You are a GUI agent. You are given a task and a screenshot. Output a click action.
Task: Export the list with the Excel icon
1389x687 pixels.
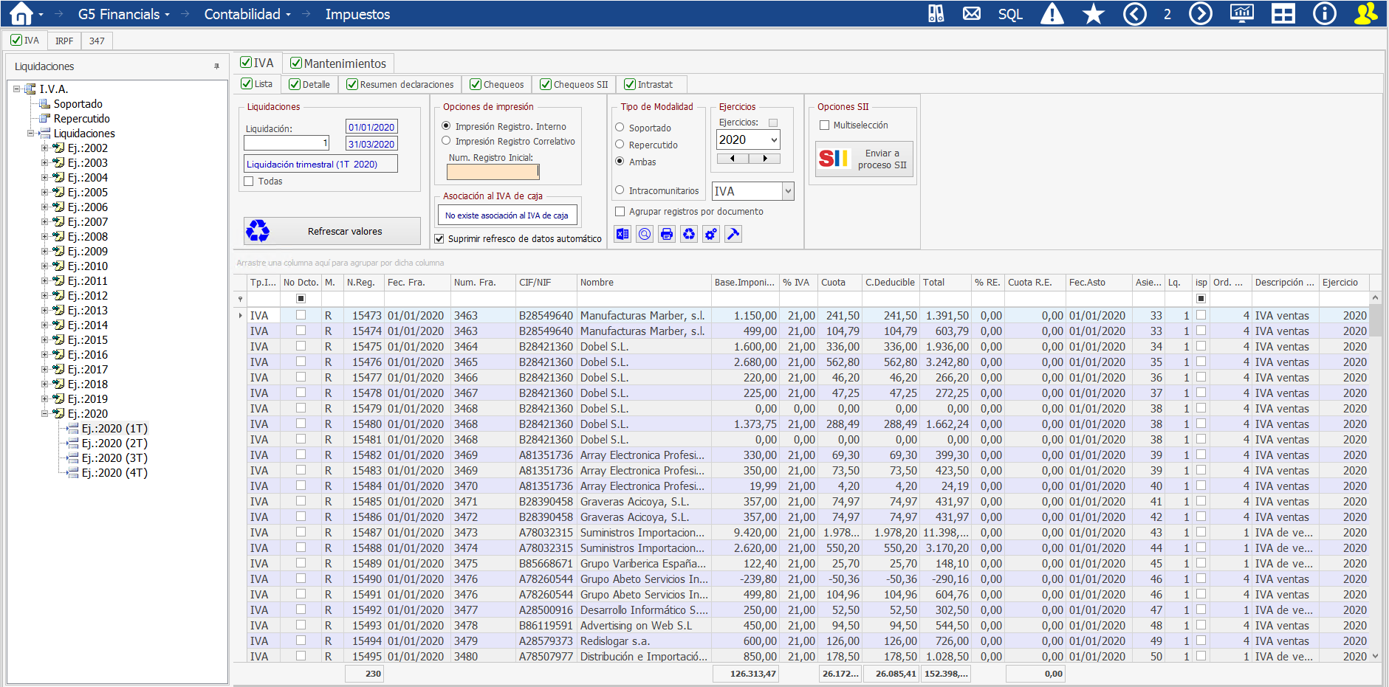click(x=623, y=234)
